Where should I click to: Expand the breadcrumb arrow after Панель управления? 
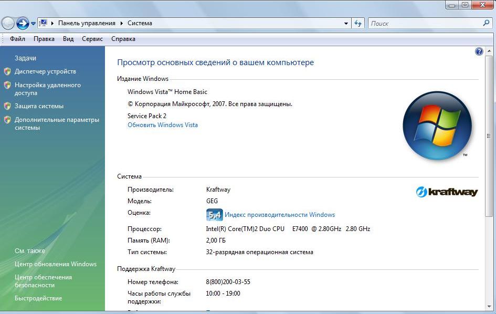point(122,23)
